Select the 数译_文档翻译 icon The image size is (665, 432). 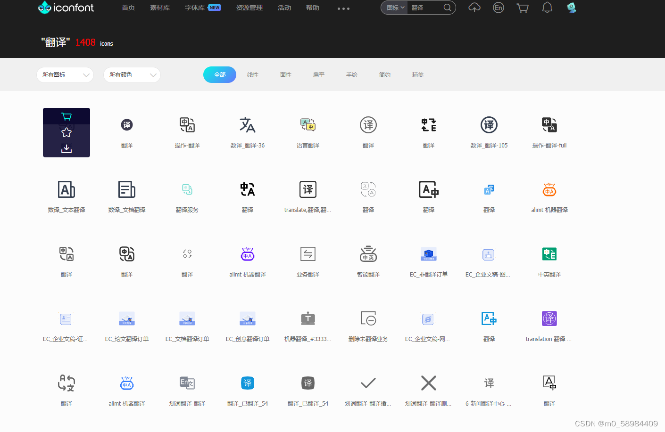coord(127,189)
